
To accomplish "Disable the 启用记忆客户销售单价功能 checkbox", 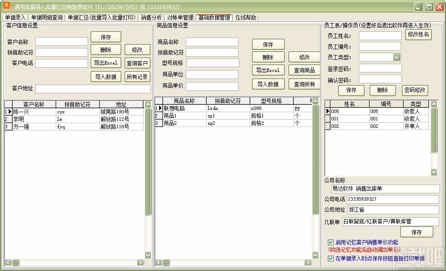I will [330, 242].
